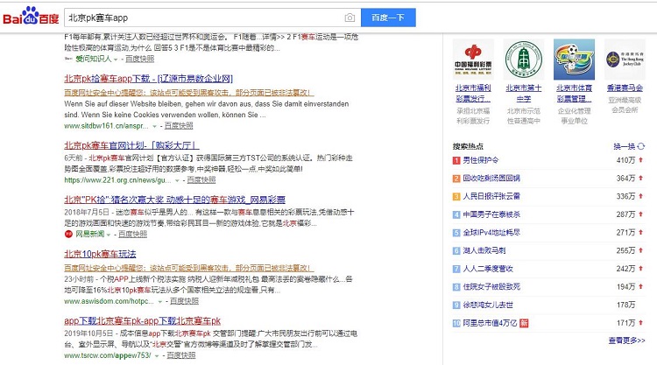The height and width of the screenshot is (365, 657).
Task: Click the 百度一下 search button
Action: point(388,18)
